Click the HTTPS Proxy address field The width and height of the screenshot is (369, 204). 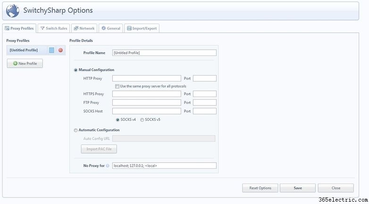pos(147,94)
